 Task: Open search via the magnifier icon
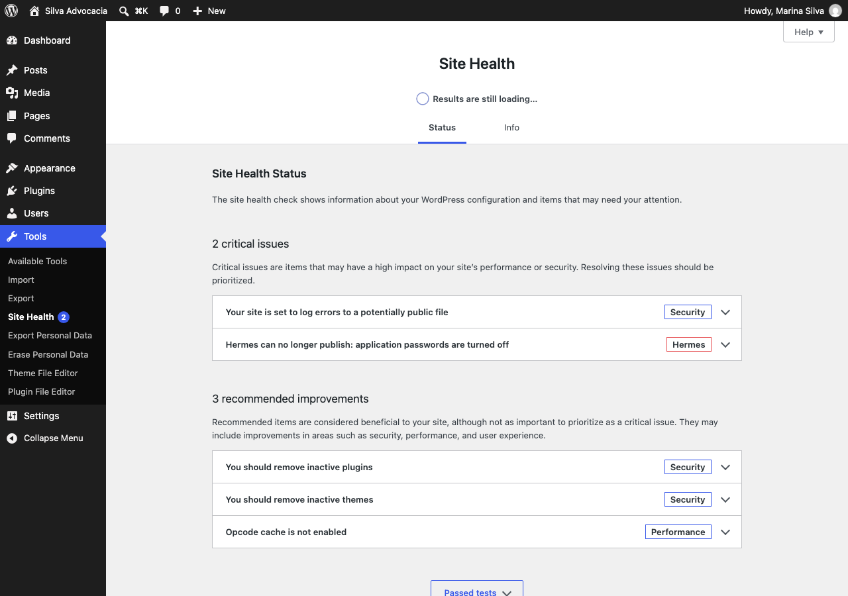click(x=124, y=11)
